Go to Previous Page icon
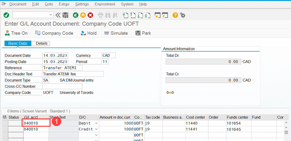The width and height of the screenshot is (291, 141). (x=133, y=15)
